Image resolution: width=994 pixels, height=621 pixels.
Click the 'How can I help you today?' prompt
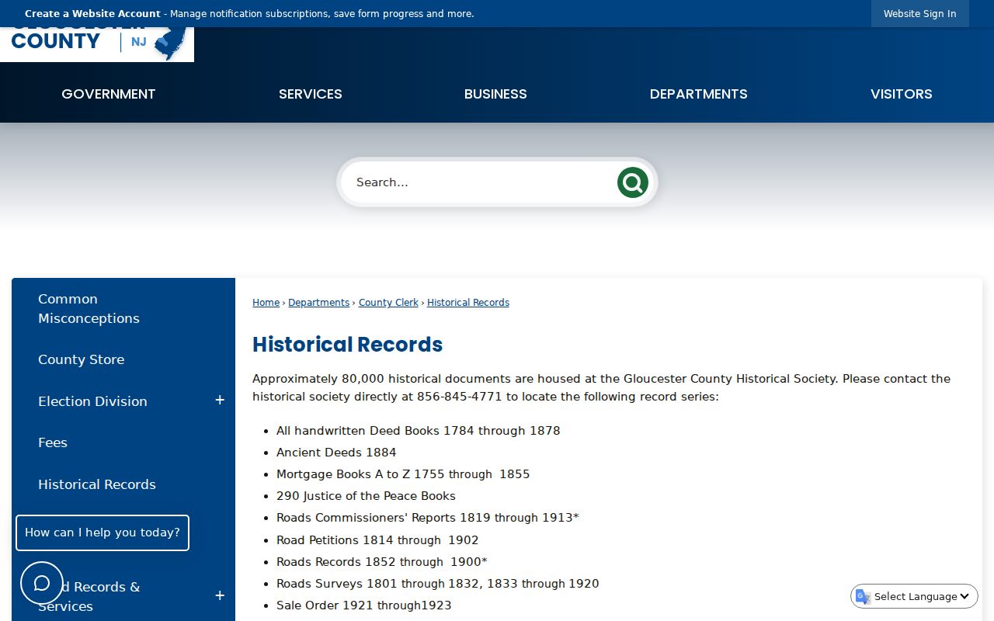point(103,533)
